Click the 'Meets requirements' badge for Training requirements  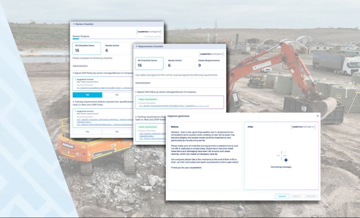pyautogui.click(x=148, y=127)
